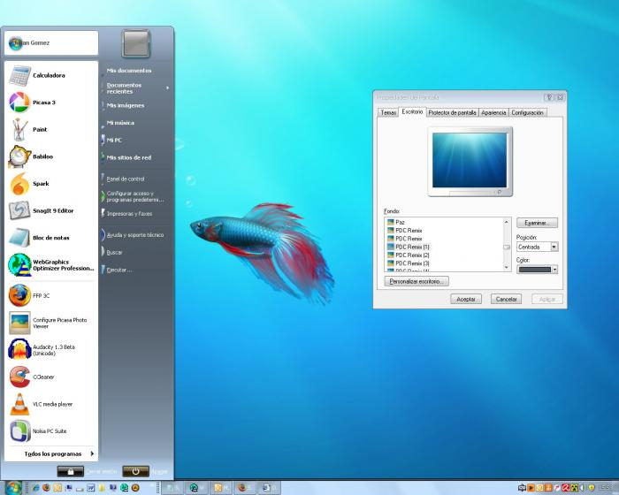Click Personalizar escritorio button
The image size is (619, 495).
click(416, 281)
